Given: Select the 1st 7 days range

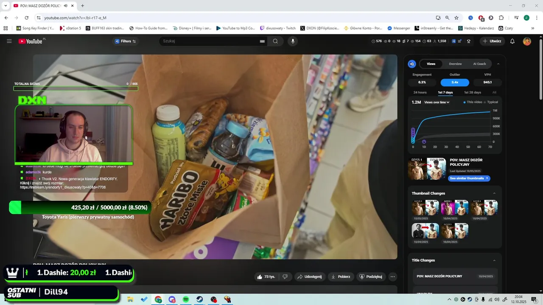Looking at the screenshot, I should point(445,92).
